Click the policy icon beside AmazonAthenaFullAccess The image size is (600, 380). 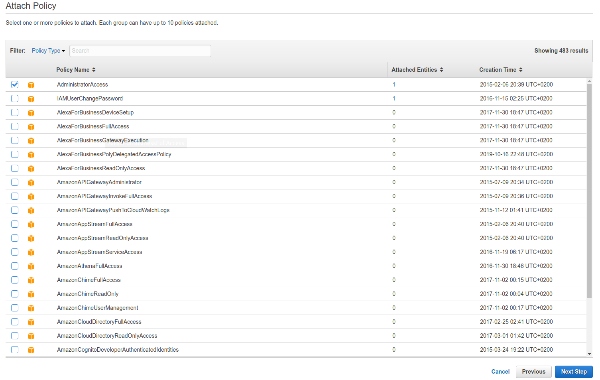[31, 266]
